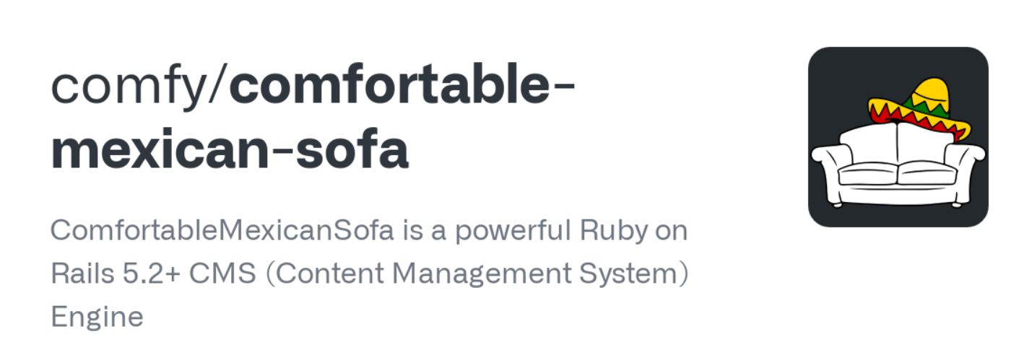Click the word powerful in description
This screenshot has width=1032, height=355.
[x=507, y=232]
